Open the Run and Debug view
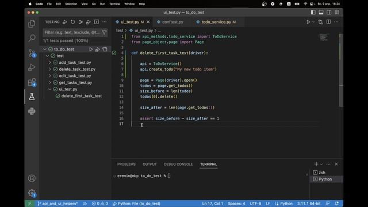The image size is (368, 207). click(32, 68)
